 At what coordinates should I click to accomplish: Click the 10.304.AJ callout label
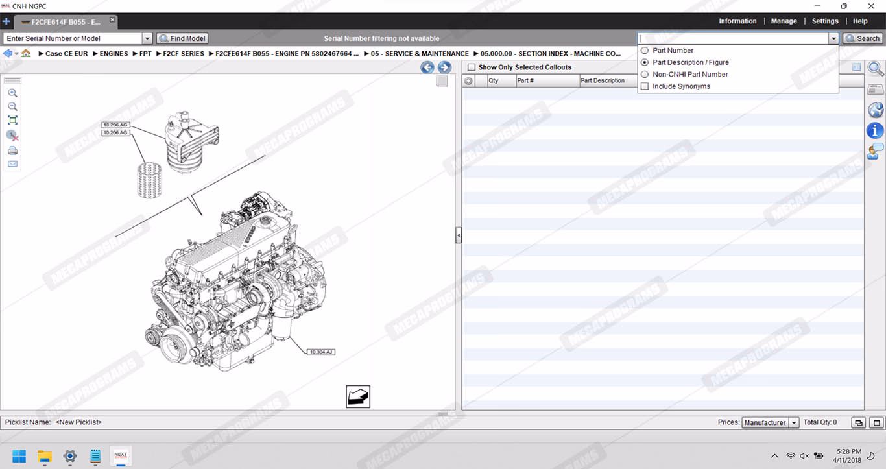click(321, 352)
